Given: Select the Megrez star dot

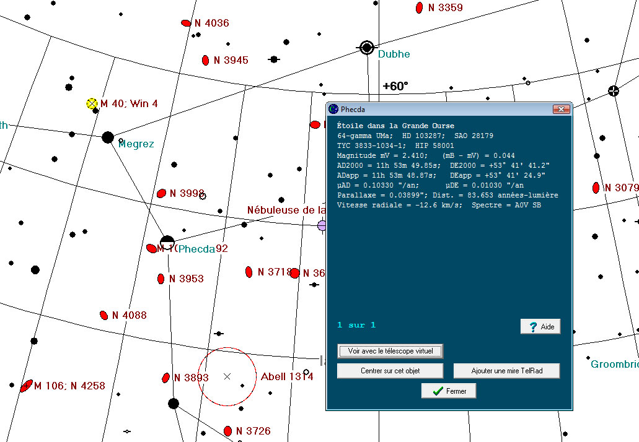Looking at the screenshot, I should (x=108, y=137).
